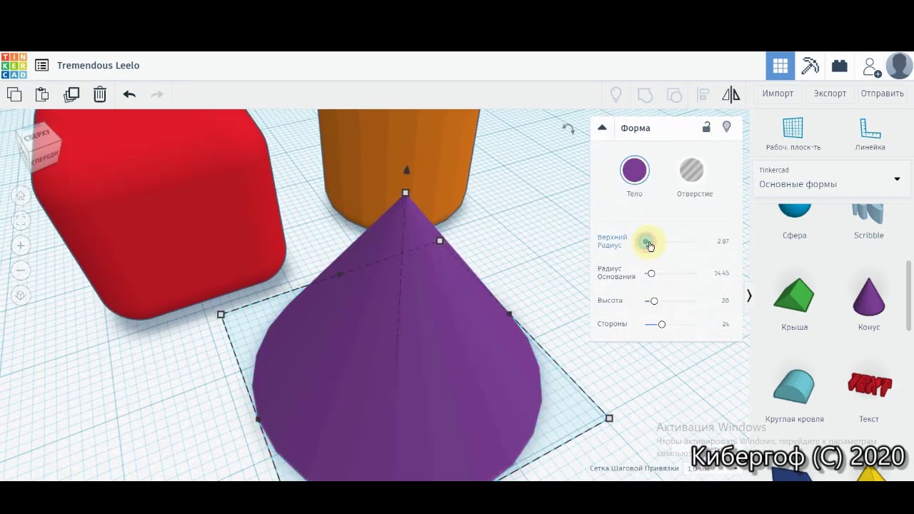Open the Blocks pickaxe mode
This screenshot has height=514, width=914.
pyautogui.click(x=810, y=66)
